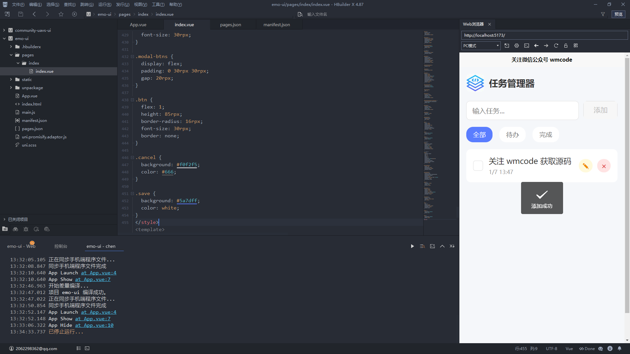Expand the 已关闭项目 section
630x354 pixels.
coord(4,219)
